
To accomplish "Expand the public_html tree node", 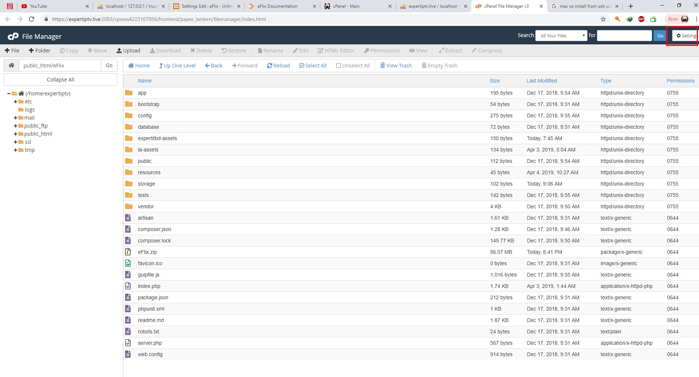I will 15,134.
